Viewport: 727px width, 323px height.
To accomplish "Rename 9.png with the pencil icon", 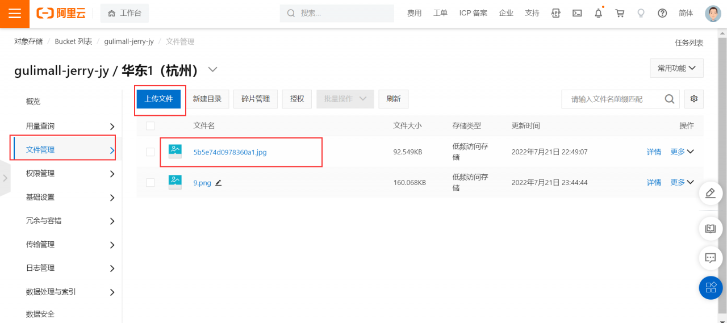I will 219,183.
